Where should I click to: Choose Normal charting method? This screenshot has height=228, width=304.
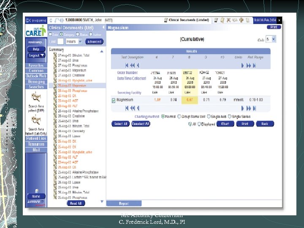pyautogui.click(x=163, y=117)
